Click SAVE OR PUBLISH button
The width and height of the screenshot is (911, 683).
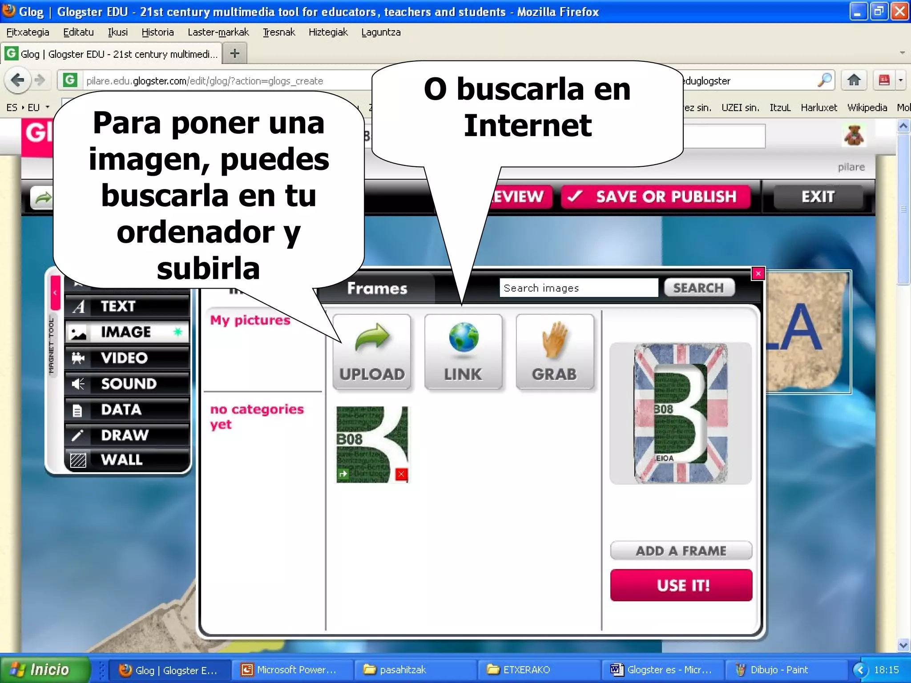pyautogui.click(x=656, y=197)
